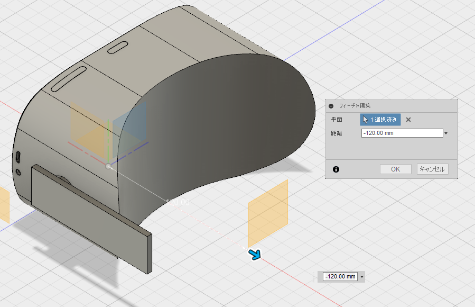Click the キャンセル button

click(432, 169)
